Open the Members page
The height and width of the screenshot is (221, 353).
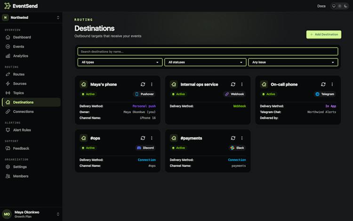[31, 176]
